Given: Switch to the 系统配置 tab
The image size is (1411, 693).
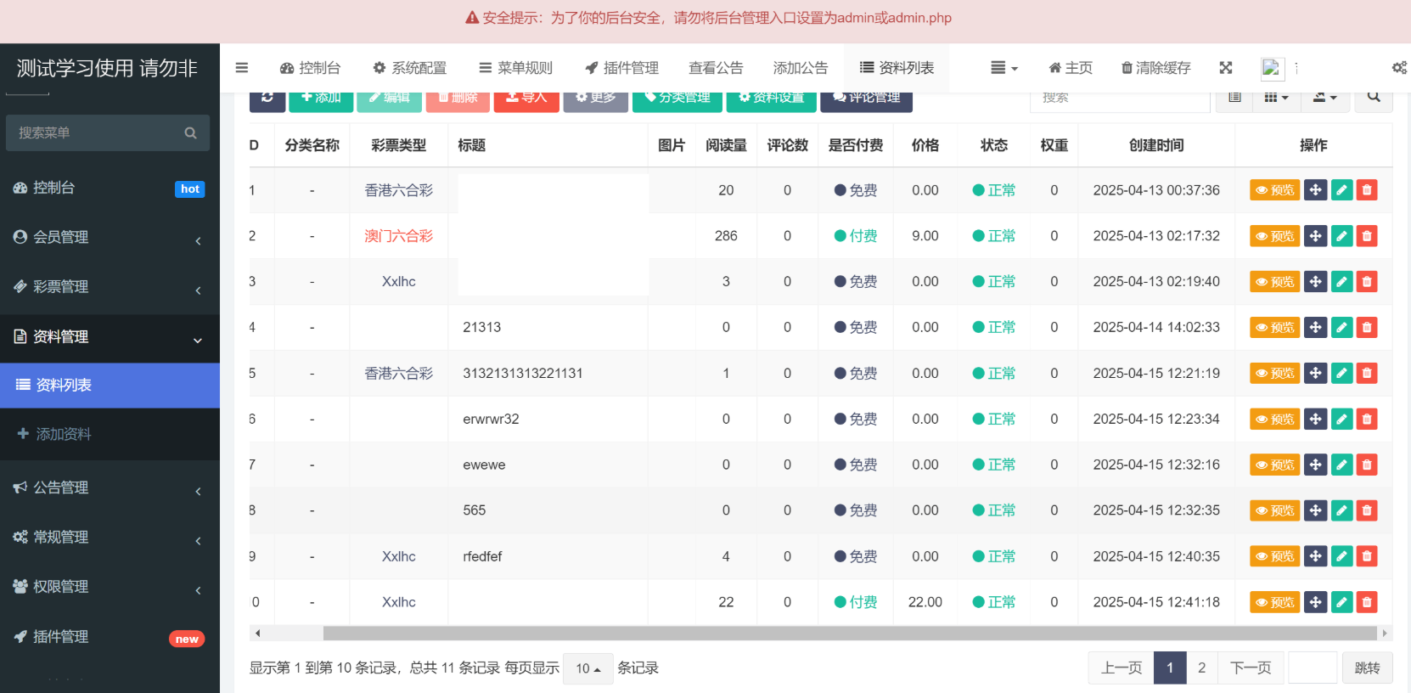Looking at the screenshot, I should pos(409,68).
